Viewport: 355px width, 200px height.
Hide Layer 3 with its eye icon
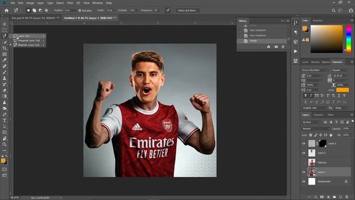pyautogui.click(x=303, y=153)
